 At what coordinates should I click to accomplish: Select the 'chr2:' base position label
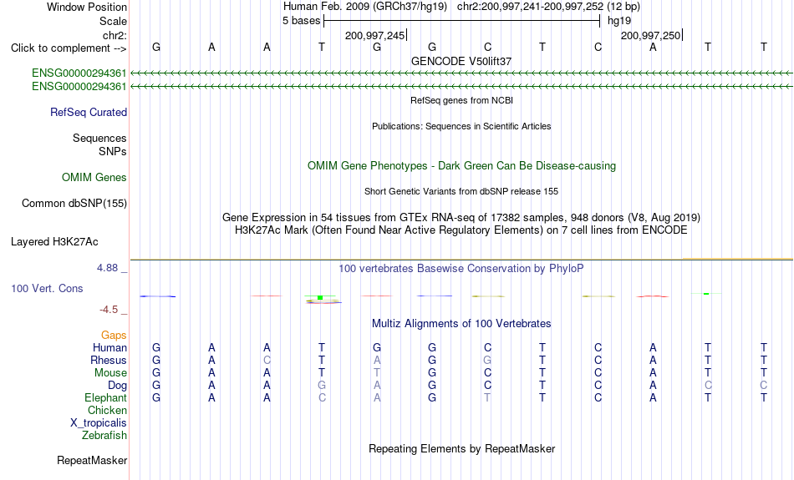pyautogui.click(x=115, y=35)
